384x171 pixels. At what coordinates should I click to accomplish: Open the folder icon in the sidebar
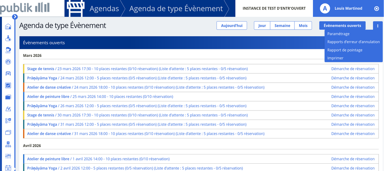pyautogui.click(x=8, y=97)
